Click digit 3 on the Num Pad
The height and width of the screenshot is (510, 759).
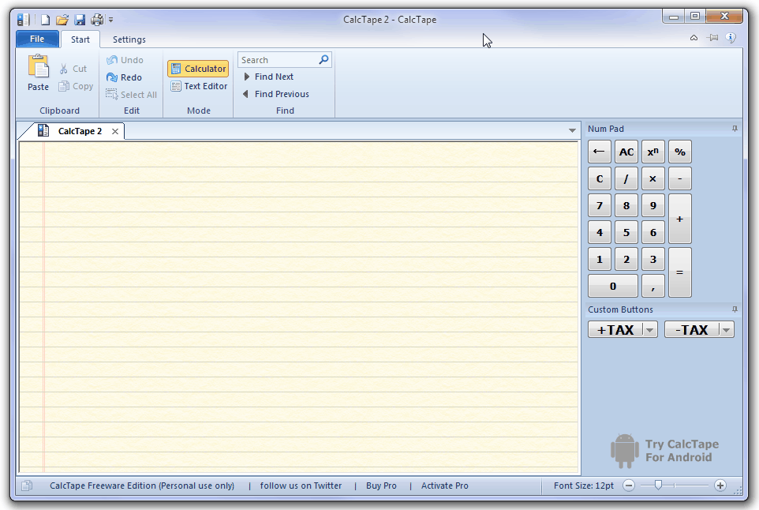[653, 259]
